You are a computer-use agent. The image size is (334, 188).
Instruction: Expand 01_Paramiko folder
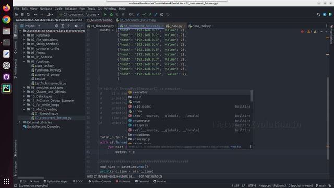24,35
